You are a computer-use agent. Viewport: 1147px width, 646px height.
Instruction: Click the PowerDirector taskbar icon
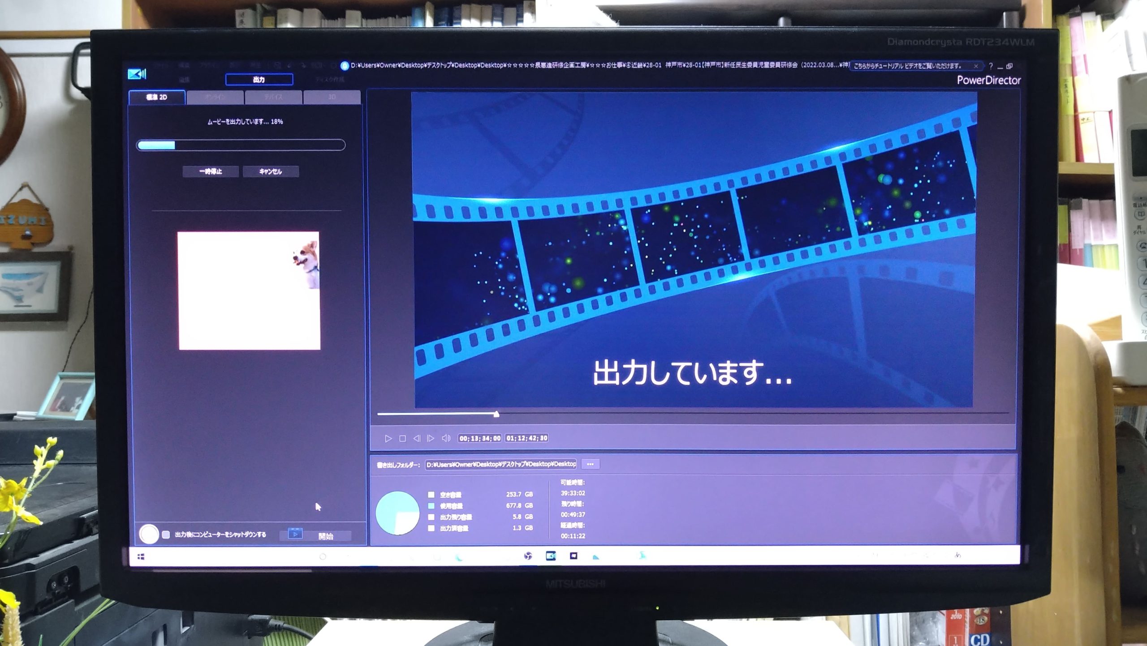coord(551,556)
